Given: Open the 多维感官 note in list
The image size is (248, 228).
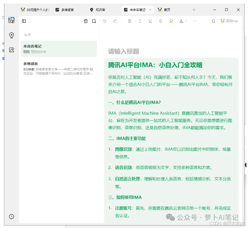Looking at the screenshot, I should 59,69.
